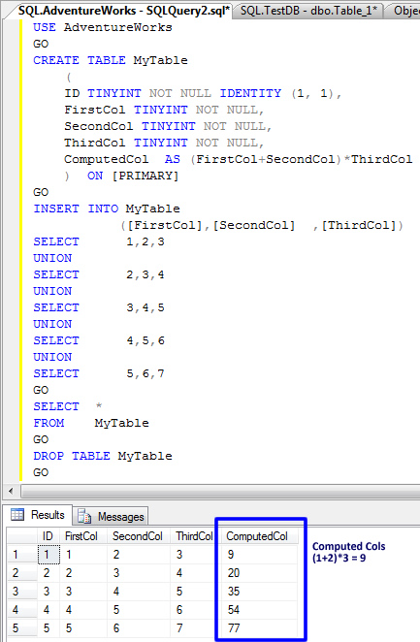Click 'INSERT INTO MyTable' line
Image resolution: width=420 pixels, height=642 pixels.
107,209
